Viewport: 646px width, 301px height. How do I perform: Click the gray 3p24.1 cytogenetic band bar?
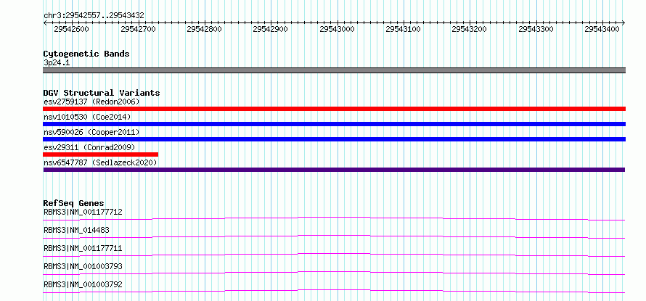click(x=334, y=70)
